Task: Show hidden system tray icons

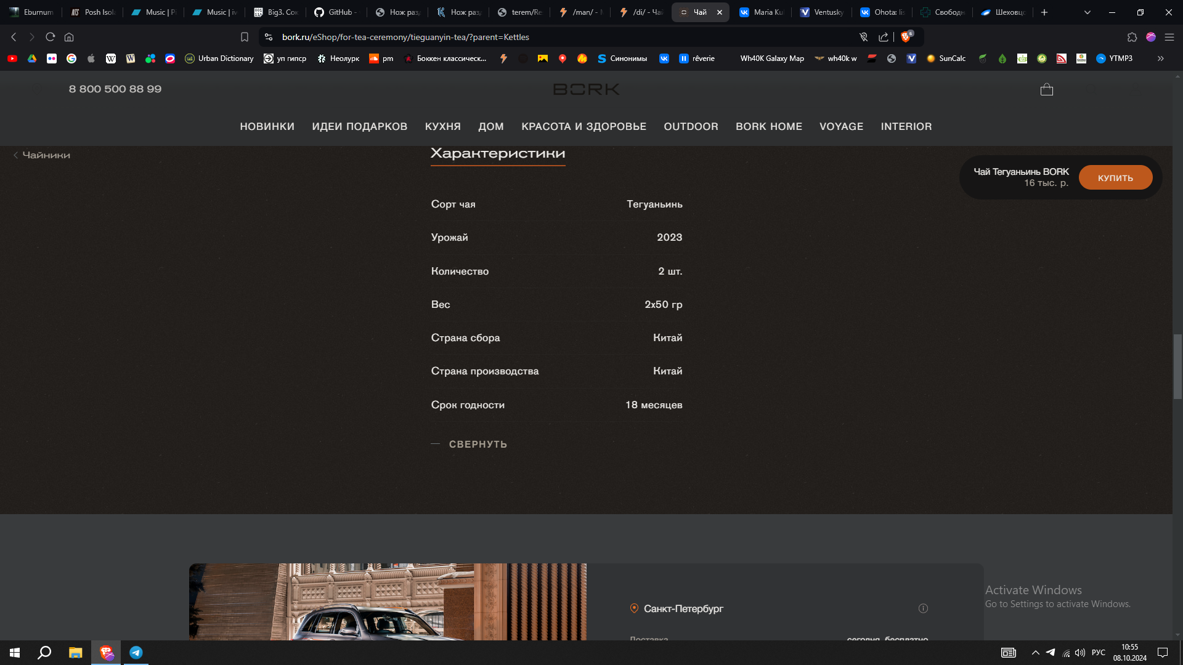Action: point(1035,653)
